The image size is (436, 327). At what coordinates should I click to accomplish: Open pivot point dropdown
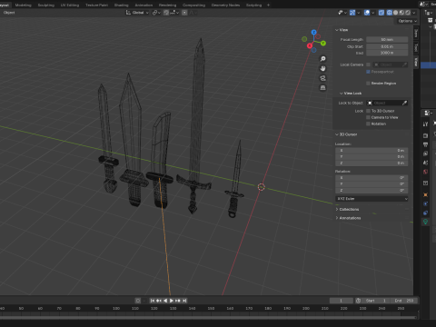click(x=156, y=13)
